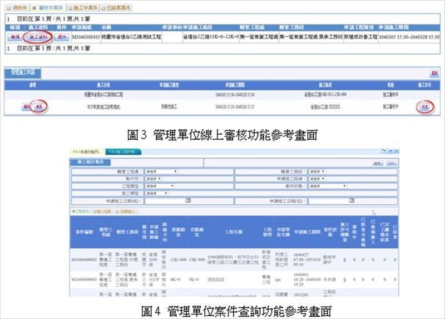Click the middle small icon at top right of statistics window

pos(390,151)
